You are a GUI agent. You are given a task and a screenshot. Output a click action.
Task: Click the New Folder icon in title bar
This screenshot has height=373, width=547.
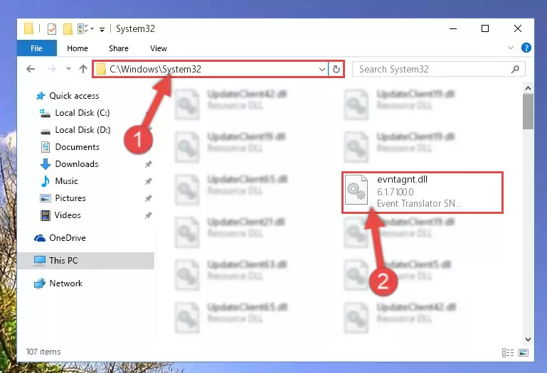68,28
